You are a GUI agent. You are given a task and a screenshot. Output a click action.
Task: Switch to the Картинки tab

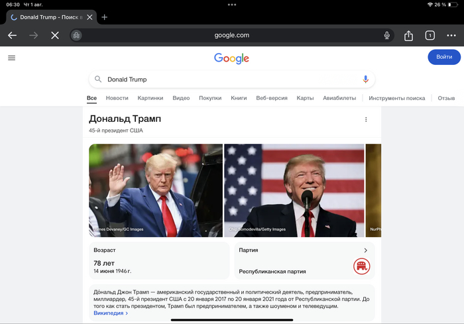(x=150, y=98)
